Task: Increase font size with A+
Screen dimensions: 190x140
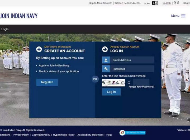Action: pos(148,3)
